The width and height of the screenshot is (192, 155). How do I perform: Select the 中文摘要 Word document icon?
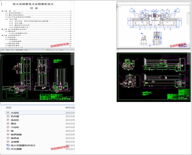[8, 149]
